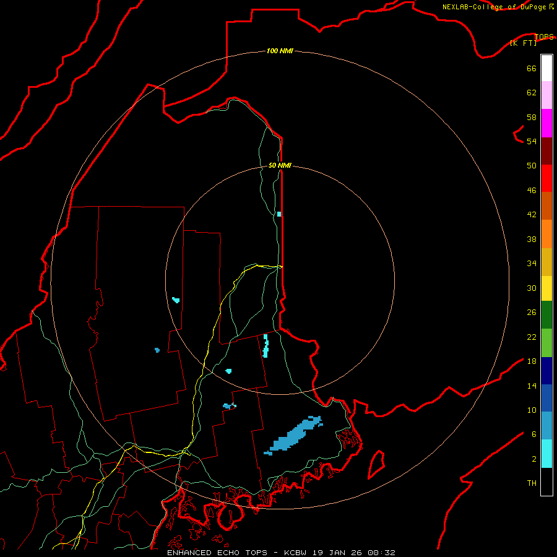Pick the cyan legend swatch
The width and height of the screenshot is (557, 557).
(x=546, y=454)
